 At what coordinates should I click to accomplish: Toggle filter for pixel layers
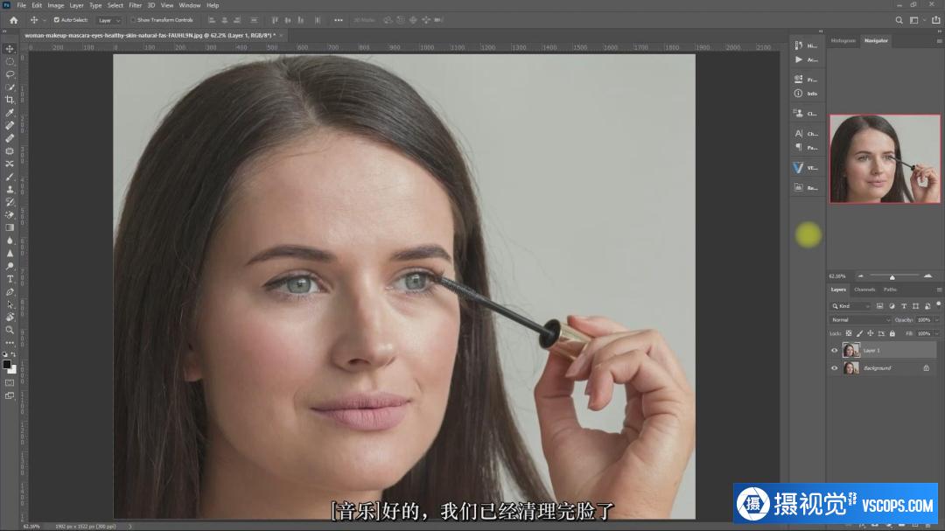point(880,306)
